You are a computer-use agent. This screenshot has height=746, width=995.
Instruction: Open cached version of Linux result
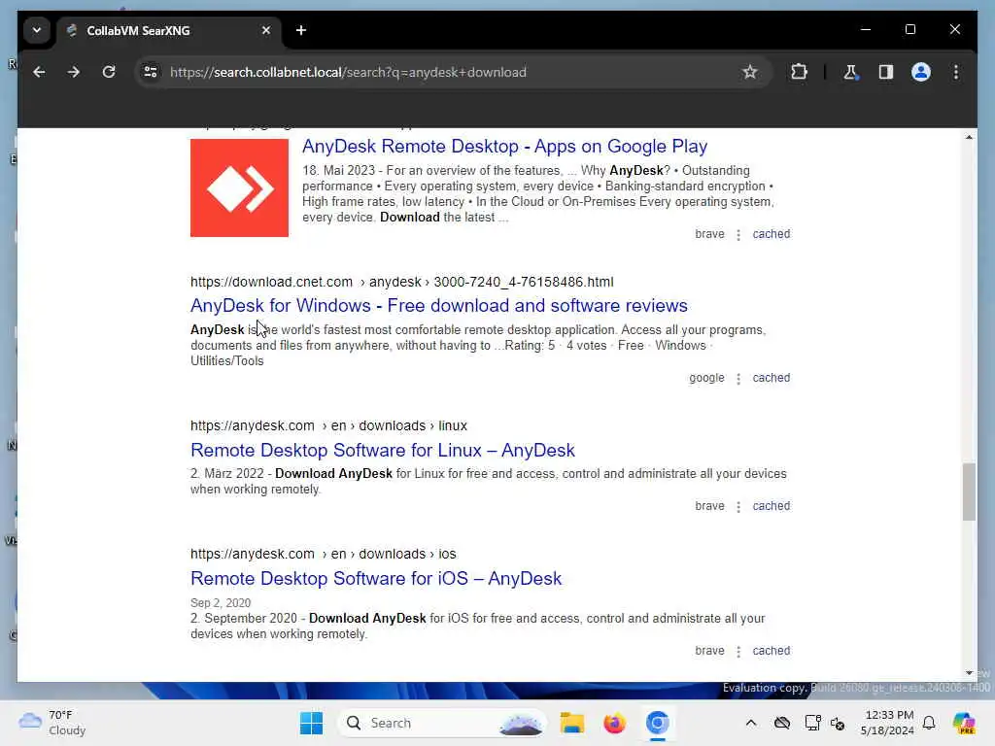coord(771,506)
